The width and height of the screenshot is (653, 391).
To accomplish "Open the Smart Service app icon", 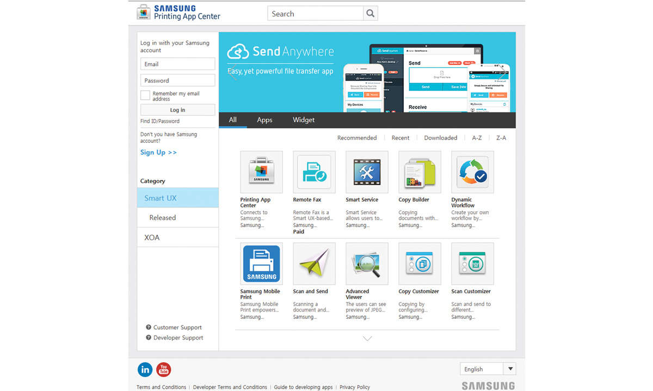I will click(367, 172).
